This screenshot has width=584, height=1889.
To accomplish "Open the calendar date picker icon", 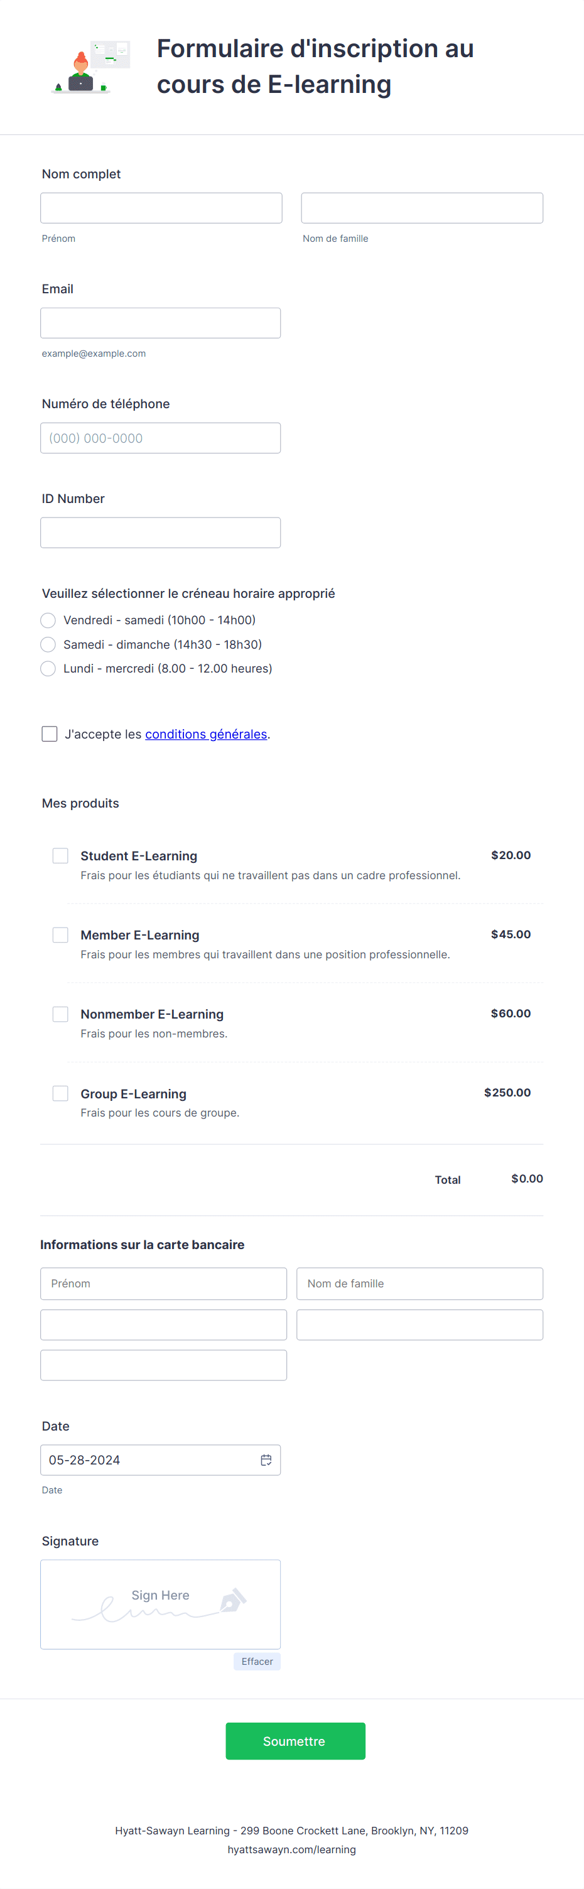I will (266, 1460).
